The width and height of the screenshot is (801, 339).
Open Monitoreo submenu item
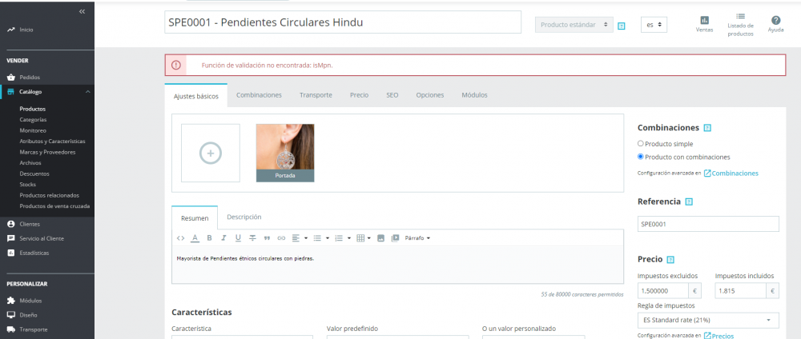pos(32,130)
